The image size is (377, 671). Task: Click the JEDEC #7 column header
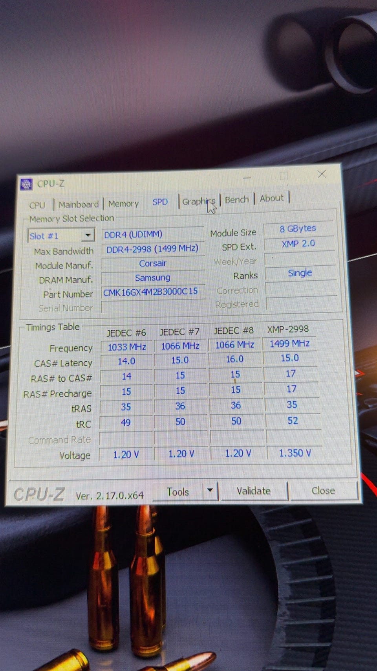(179, 332)
